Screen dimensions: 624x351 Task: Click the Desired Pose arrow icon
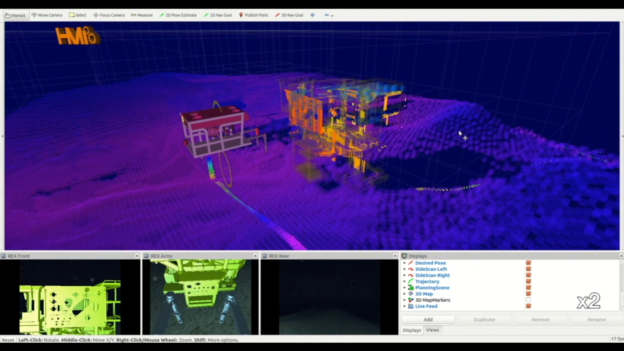[411, 263]
